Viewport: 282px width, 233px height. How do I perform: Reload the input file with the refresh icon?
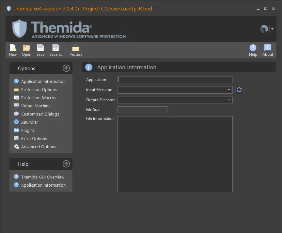tap(239, 90)
